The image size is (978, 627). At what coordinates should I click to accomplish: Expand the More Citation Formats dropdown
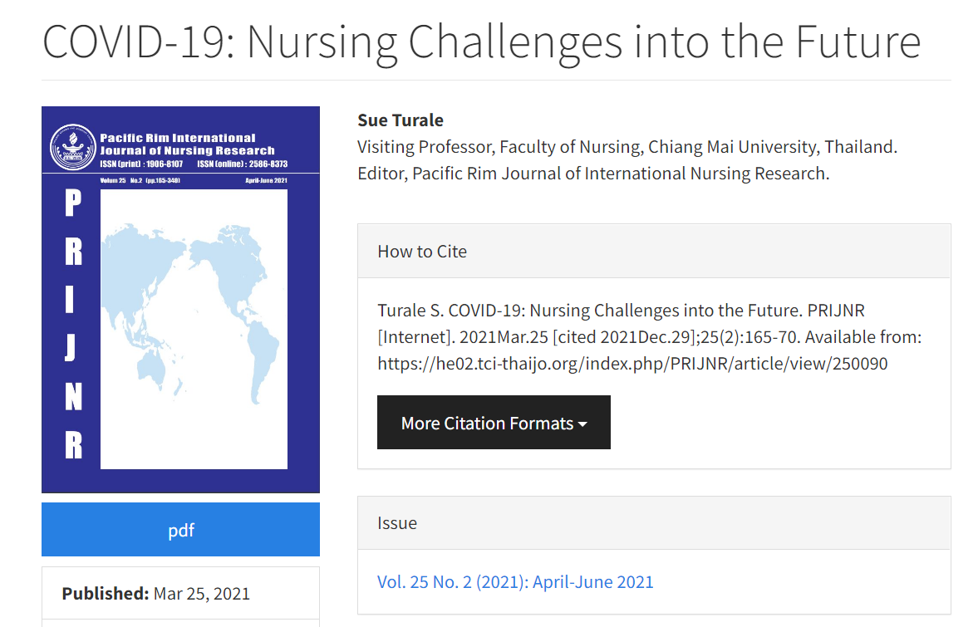[494, 423]
